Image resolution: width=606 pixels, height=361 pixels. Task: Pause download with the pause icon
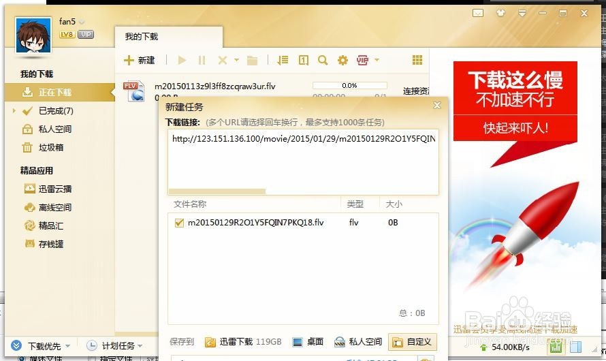pyautogui.click(x=202, y=61)
